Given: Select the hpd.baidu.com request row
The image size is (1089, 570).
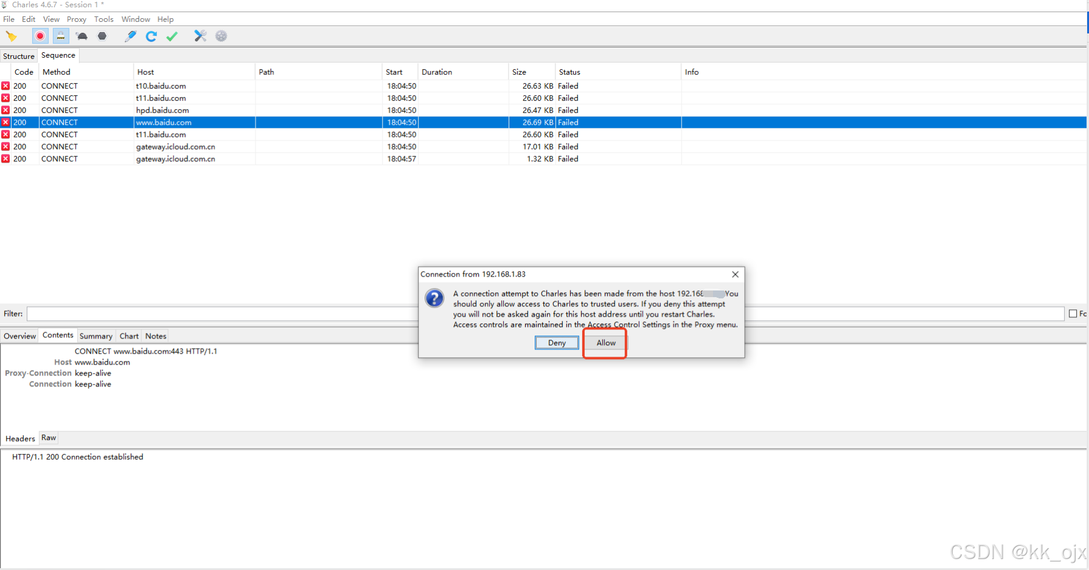Looking at the screenshot, I should (543, 111).
